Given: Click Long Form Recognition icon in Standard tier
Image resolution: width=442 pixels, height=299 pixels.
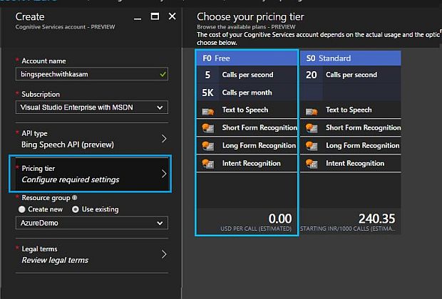Looking at the screenshot, I should [312, 146].
